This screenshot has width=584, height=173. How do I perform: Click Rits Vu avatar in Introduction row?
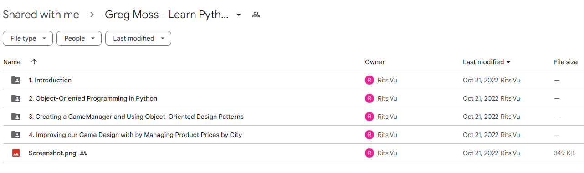(x=369, y=80)
